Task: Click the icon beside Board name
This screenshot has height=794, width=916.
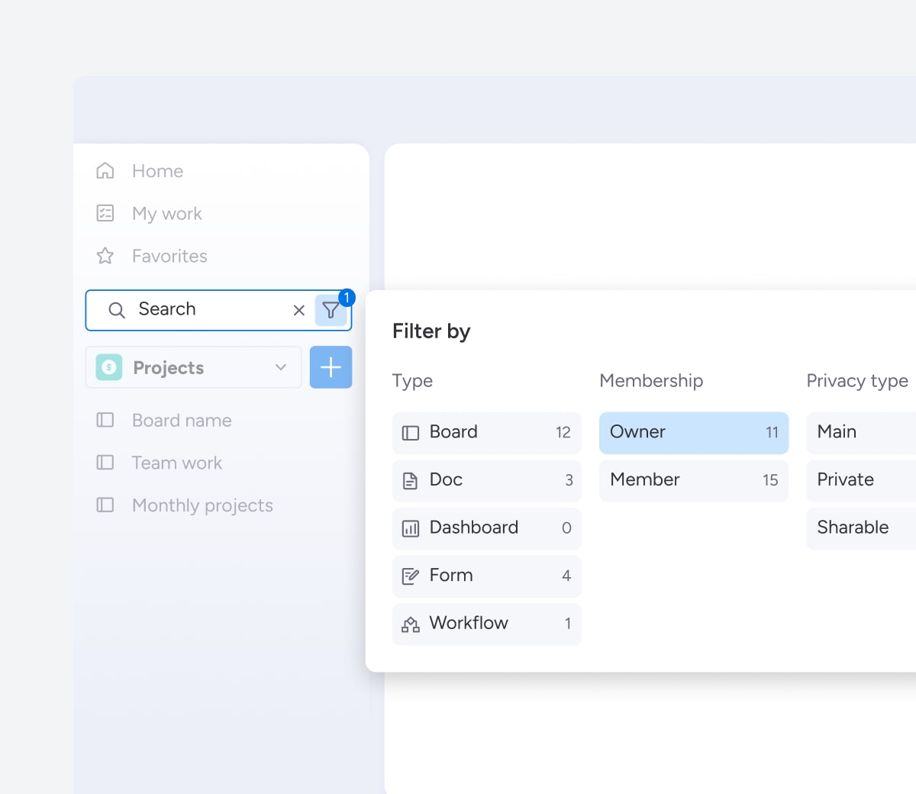Action: tap(105, 420)
